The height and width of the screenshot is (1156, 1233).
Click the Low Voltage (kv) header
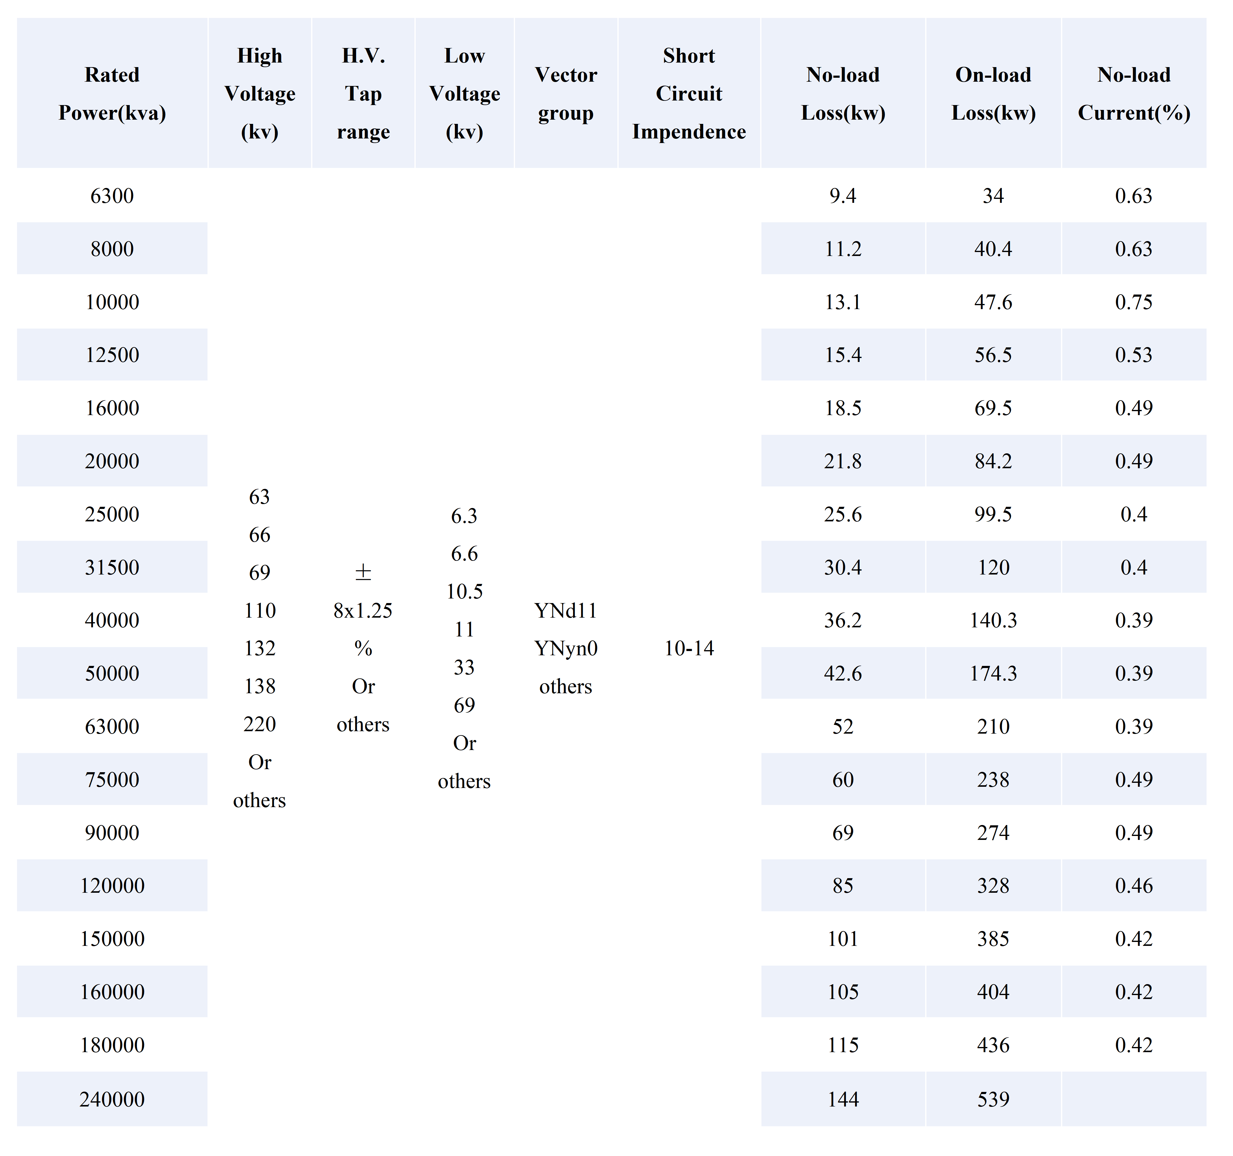point(465,93)
